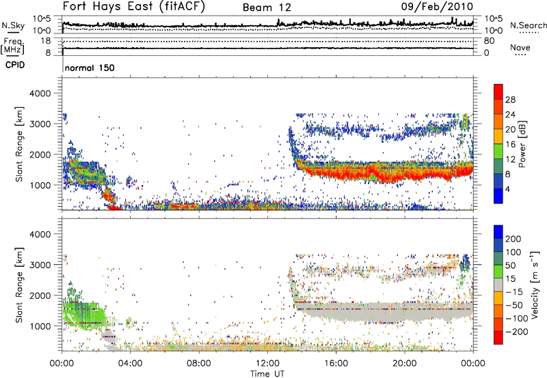Click the '28' dB colorbar value

tap(510, 100)
